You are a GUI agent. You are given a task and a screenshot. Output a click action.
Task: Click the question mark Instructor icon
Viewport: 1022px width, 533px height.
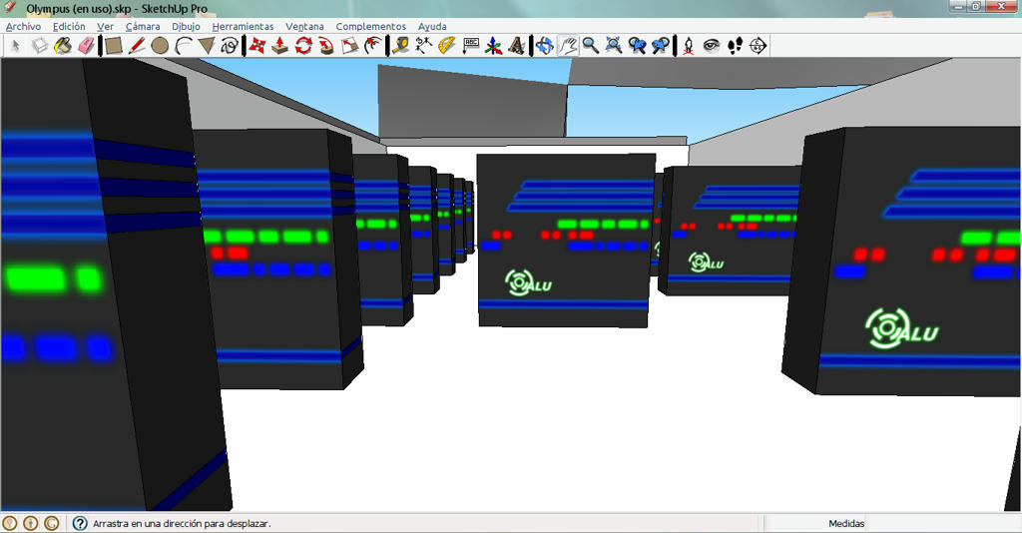click(80, 523)
